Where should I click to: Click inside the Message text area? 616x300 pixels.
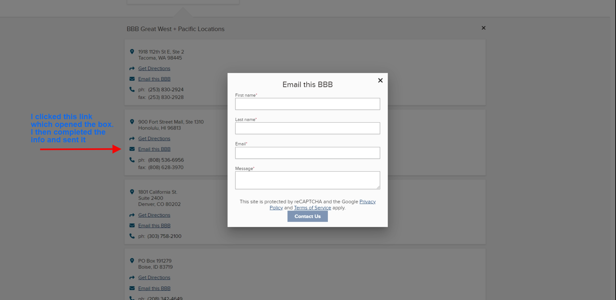click(x=307, y=180)
